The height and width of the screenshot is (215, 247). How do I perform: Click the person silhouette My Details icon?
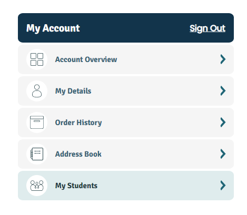[37, 91]
